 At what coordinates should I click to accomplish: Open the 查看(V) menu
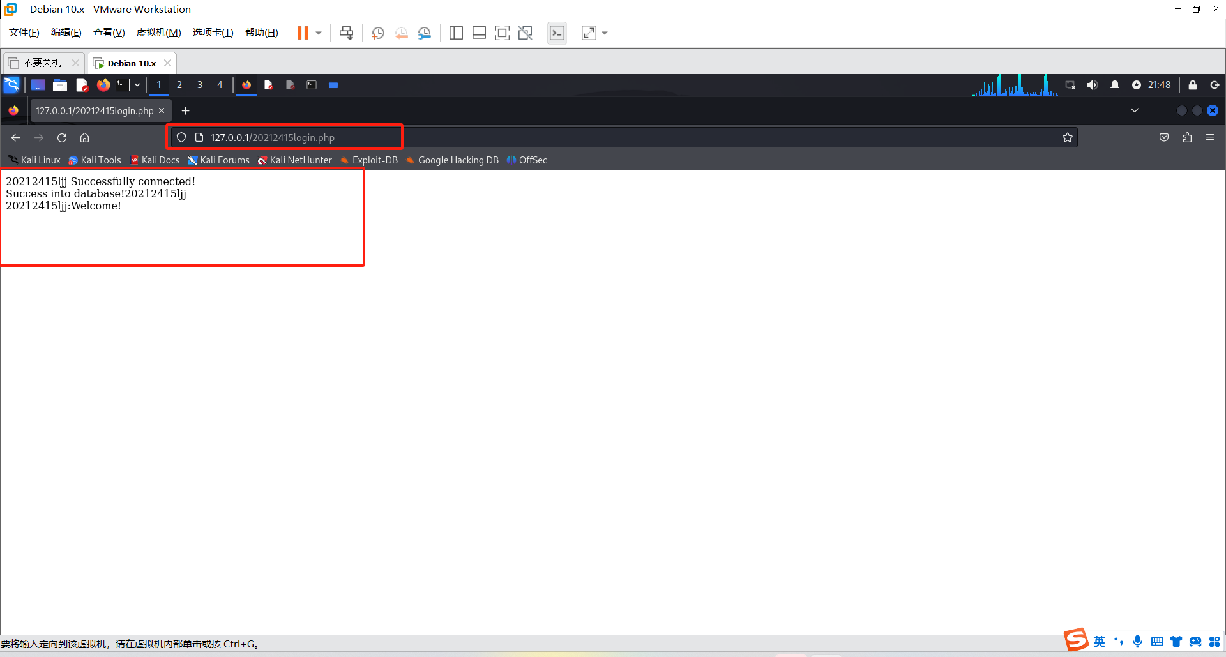point(109,33)
